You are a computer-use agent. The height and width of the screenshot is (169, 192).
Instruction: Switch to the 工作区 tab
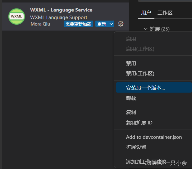coord(165,13)
